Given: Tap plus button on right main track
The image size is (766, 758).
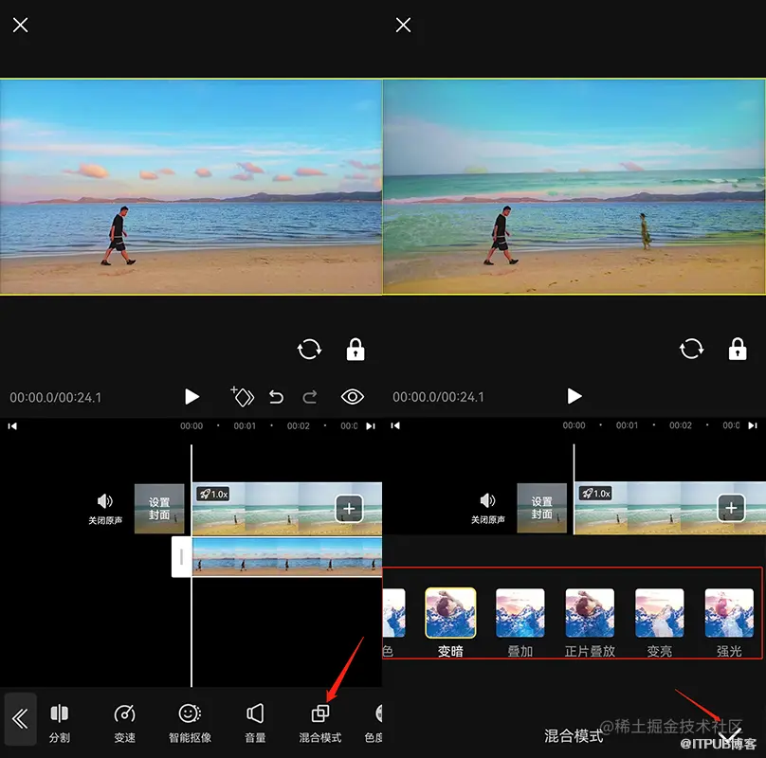Looking at the screenshot, I should tap(731, 508).
